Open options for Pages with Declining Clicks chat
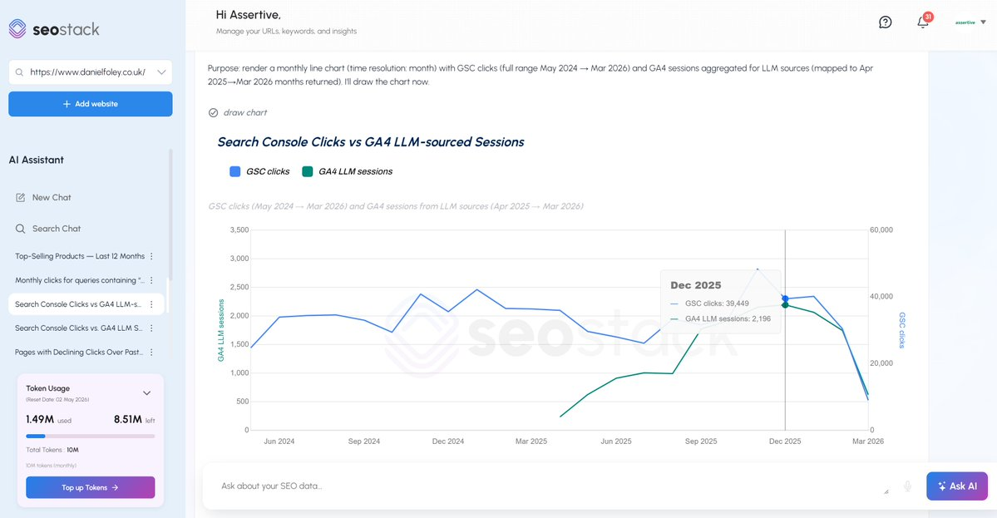 point(151,353)
